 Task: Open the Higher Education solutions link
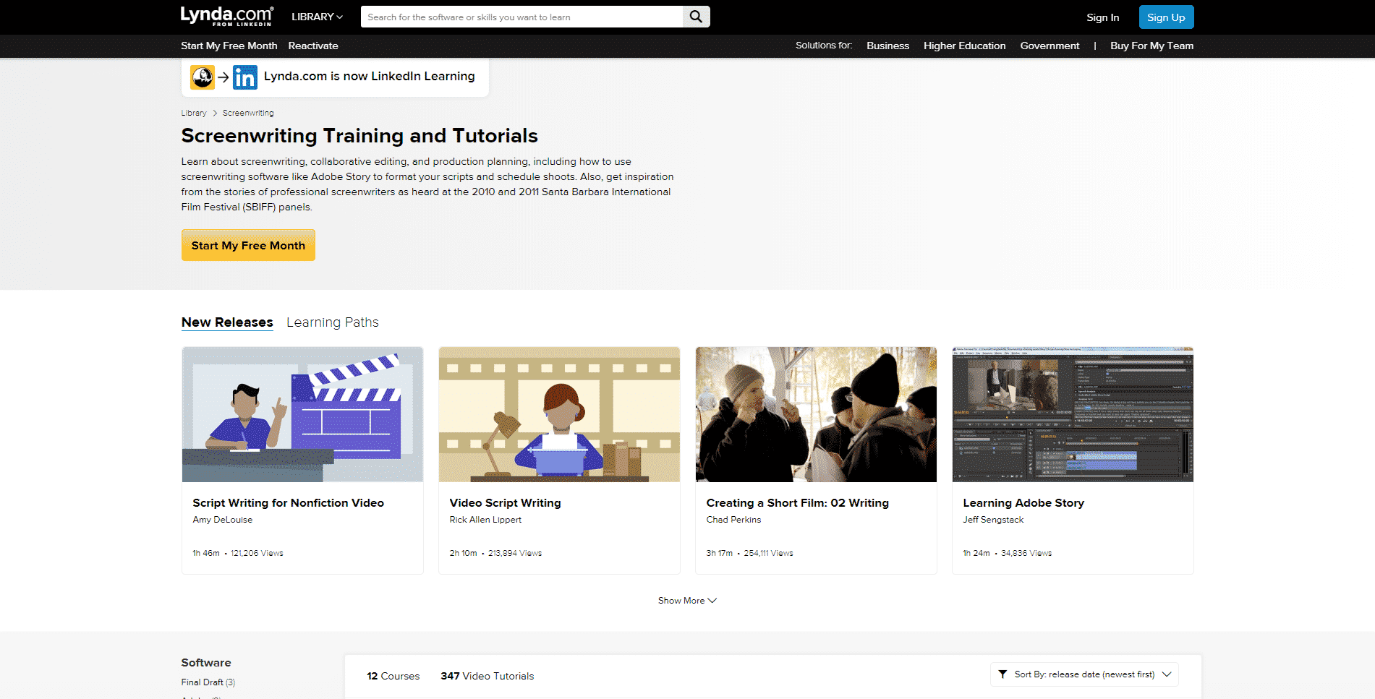[x=964, y=46]
